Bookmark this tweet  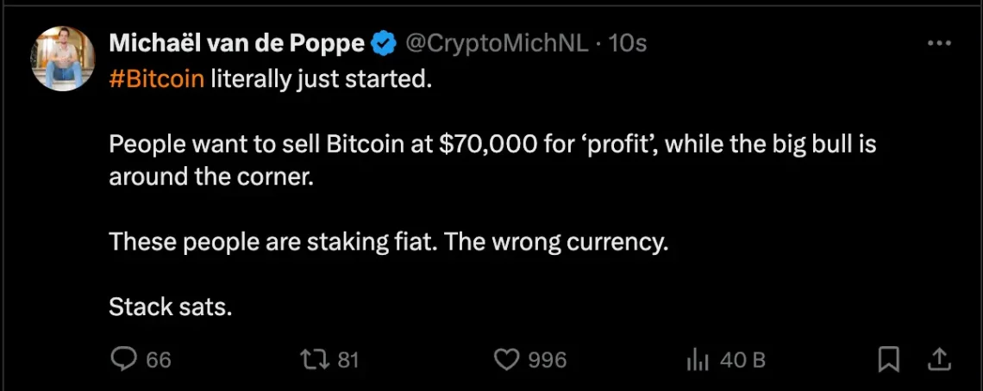pyautogui.click(x=889, y=359)
